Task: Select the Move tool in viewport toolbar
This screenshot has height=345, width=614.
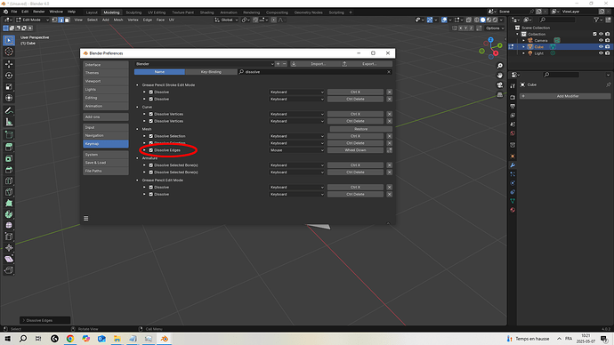Action: point(9,64)
